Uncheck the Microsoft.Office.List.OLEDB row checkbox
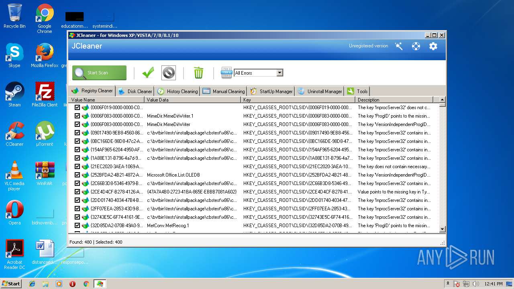The height and width of the screenshot is (289, 514). coord(78,175)
